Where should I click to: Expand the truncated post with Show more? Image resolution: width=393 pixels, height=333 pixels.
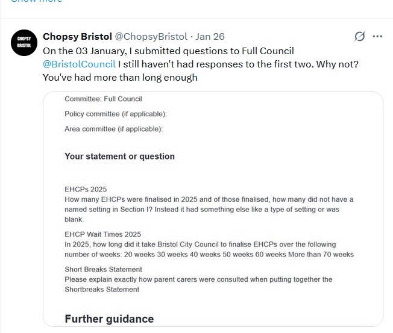(x=36, y=2)
